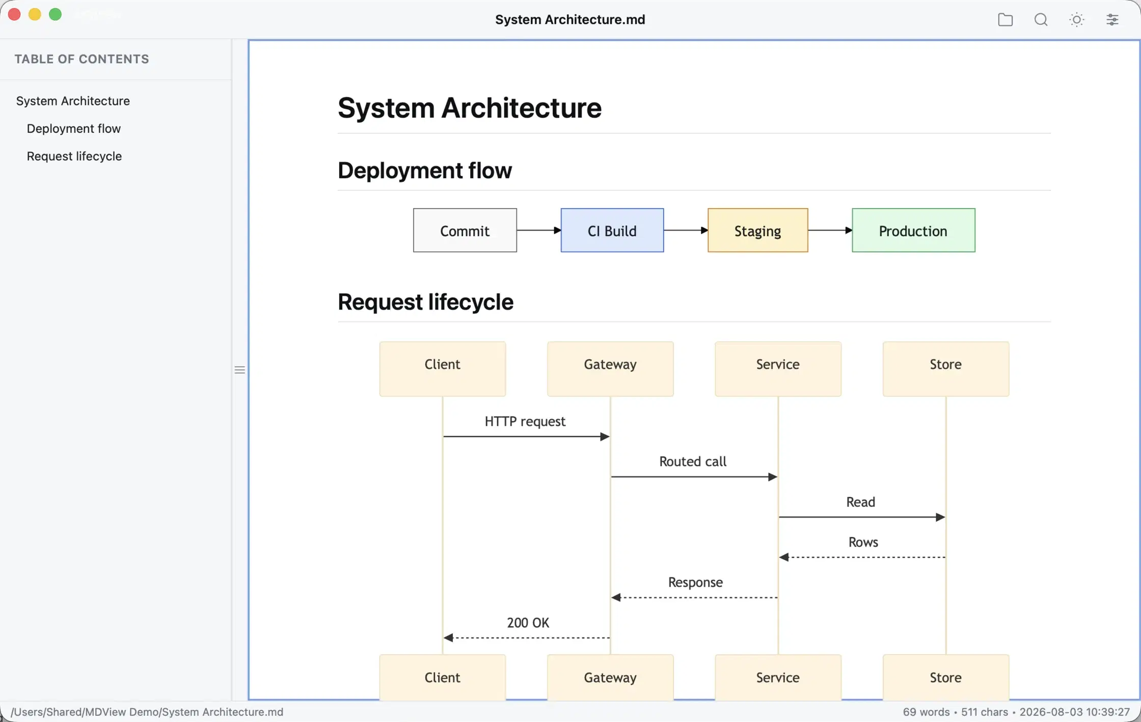Go to System Architecture in contents
Viewport: 1141px width, 722px height.
click(73, 101)
